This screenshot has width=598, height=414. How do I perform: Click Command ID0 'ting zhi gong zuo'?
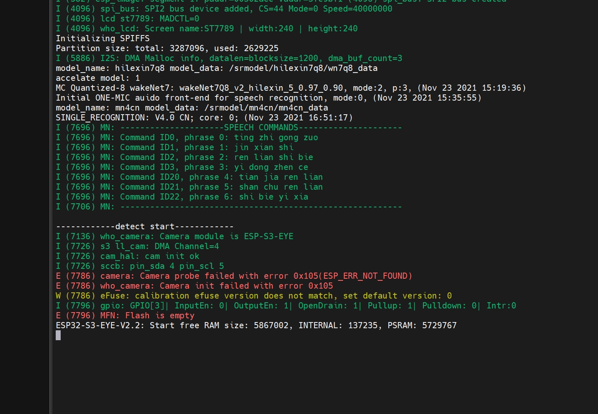coord(187,137)
